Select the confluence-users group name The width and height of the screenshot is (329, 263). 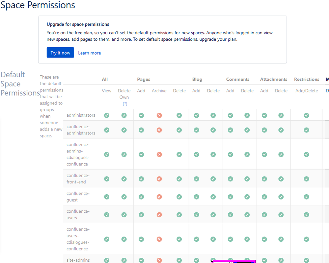(78, 215)
